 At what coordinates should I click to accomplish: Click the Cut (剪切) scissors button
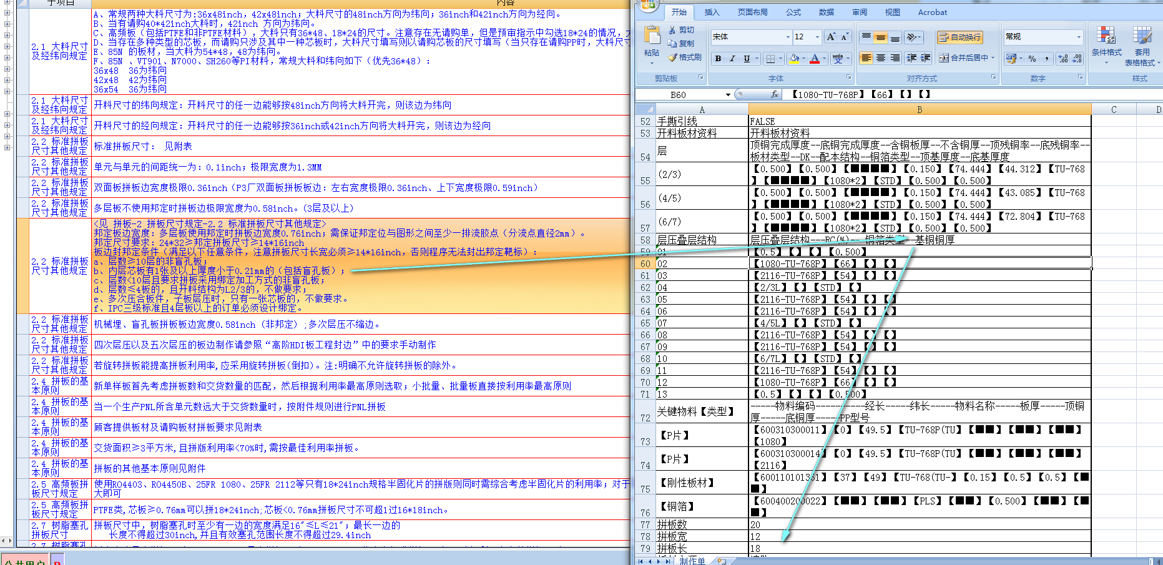point(680,30)
